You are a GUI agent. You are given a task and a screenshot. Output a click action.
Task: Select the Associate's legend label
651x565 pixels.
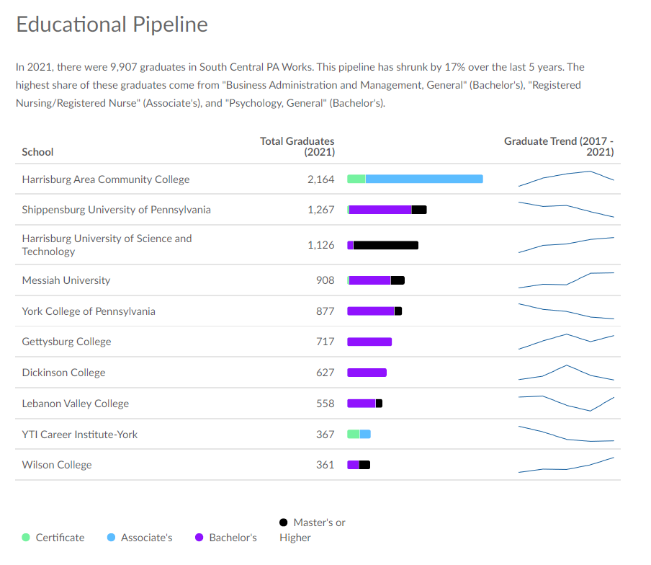147,538
